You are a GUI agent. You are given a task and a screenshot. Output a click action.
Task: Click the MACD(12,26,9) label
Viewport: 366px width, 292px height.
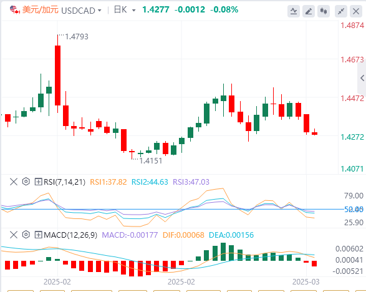[x=70, y=235]
